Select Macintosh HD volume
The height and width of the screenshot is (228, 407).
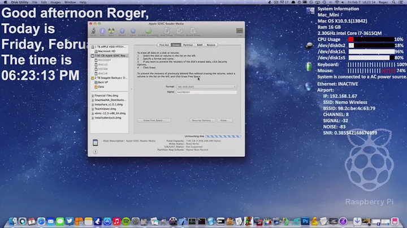click(109, 51)
